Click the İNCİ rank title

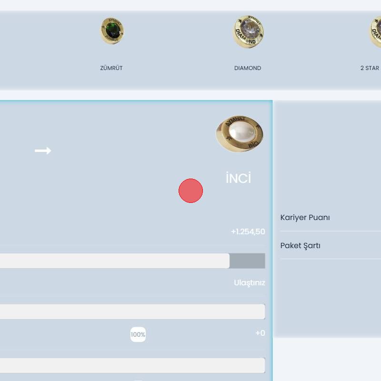pos(238,179)
